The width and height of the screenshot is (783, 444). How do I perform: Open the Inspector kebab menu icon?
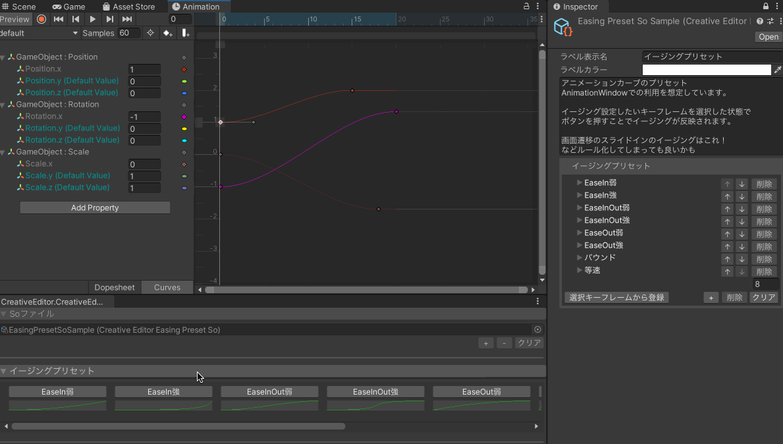(x=780, y=21)
